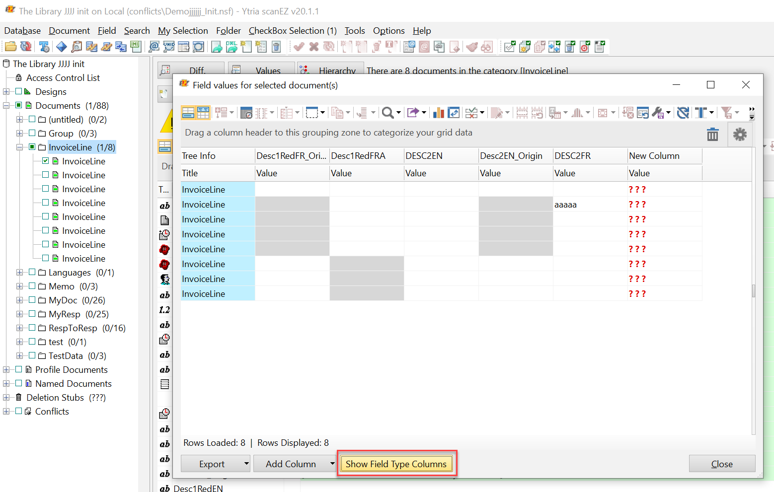Open grid settings with the gear icon
The image size is (774, 492).
tap(740, 135)
